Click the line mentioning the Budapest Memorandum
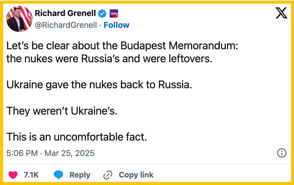This screenshot has height=185, width=294. coord(123,46)
